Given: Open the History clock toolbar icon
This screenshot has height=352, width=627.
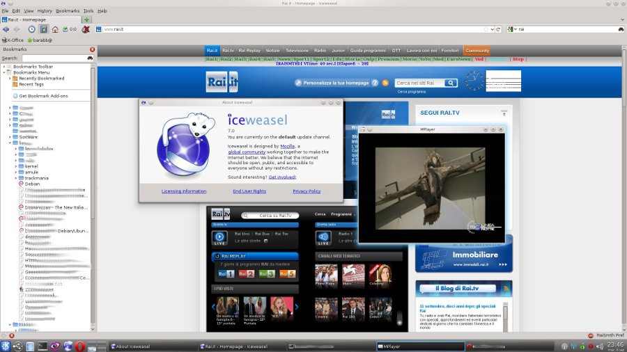Looking at the screenshot, I should click(31, 29).
